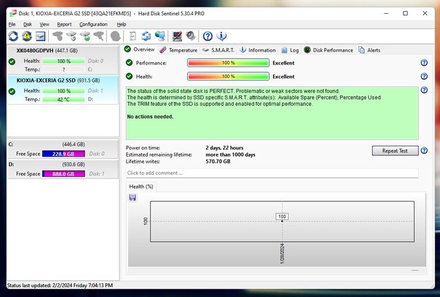Click the refresh disk status toolbar icon
Image resolution: width=440 pixels, height=297 pixels.
tap(13, 36)
